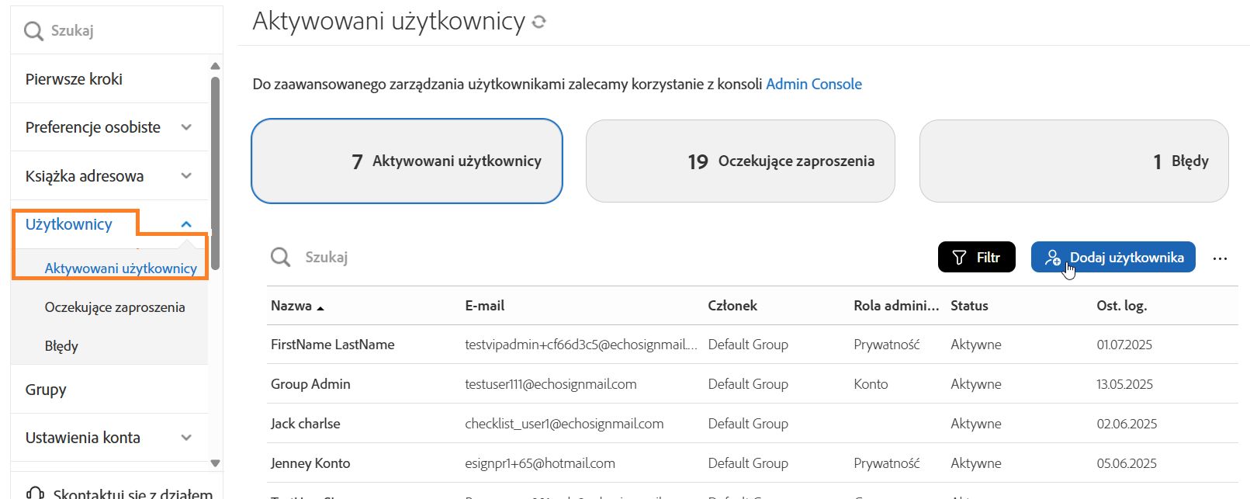1250x499 pixels.
Task: Select the 7 Aktywowani użytkownicy card
Action: click(x=407, y=161)
